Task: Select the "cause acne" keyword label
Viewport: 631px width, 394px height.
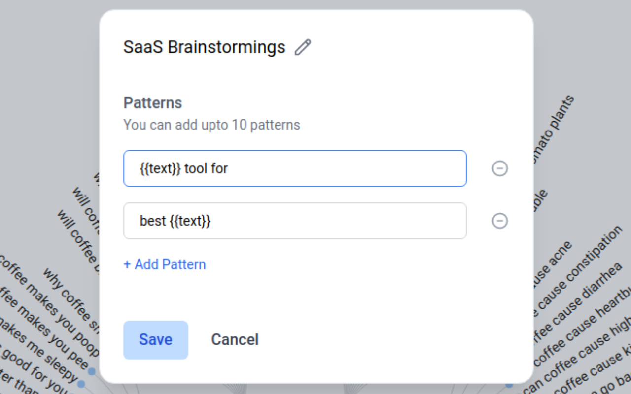Action: pos(552,263)
